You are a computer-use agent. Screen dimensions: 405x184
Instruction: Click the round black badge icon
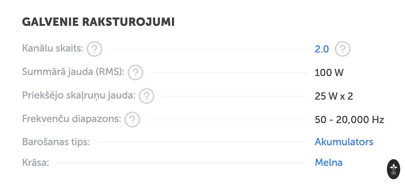(x=393, y=169)
